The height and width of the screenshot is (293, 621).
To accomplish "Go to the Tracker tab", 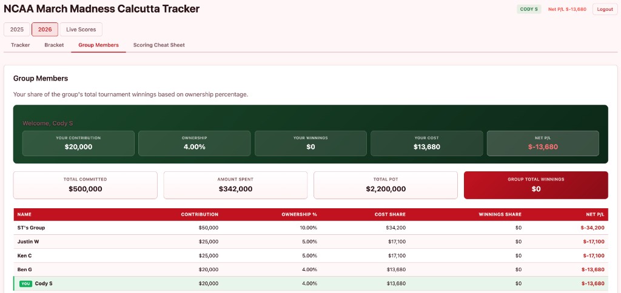I will [x=21, y=45].
